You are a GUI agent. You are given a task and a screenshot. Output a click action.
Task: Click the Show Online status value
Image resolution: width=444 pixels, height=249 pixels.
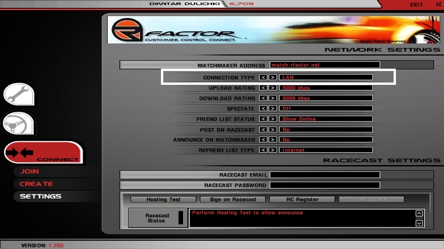pos(326,119)
